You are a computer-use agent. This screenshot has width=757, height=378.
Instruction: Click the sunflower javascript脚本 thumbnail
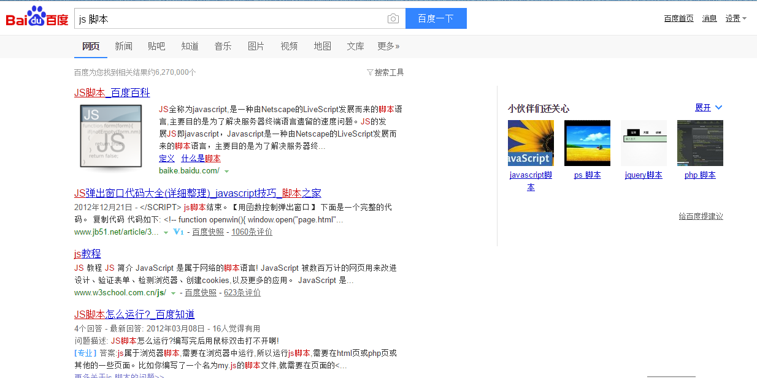pyautogui.click(x=531, y=143)
